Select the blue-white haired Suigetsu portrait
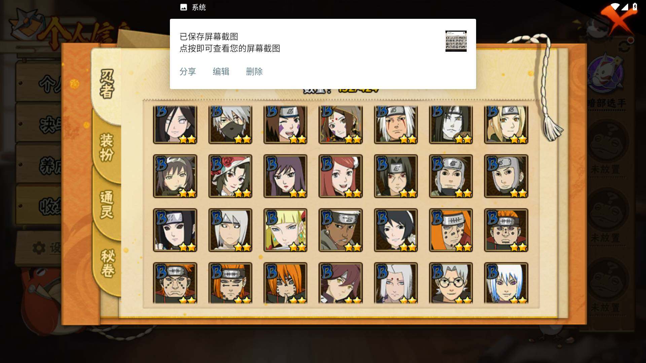The width and height of the screenshot is (646, 363). [506, 283]
